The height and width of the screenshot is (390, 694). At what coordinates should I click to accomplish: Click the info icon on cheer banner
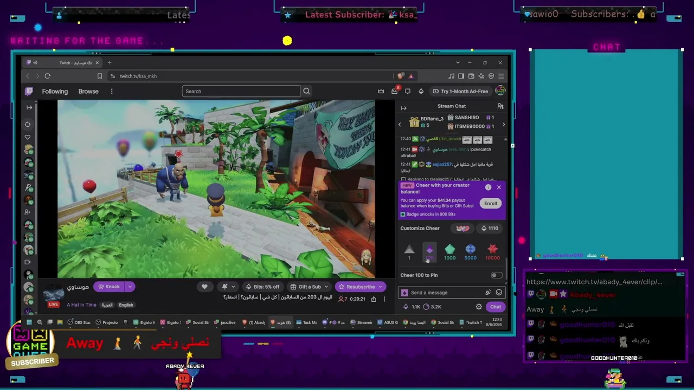click(x=488, y=187)
